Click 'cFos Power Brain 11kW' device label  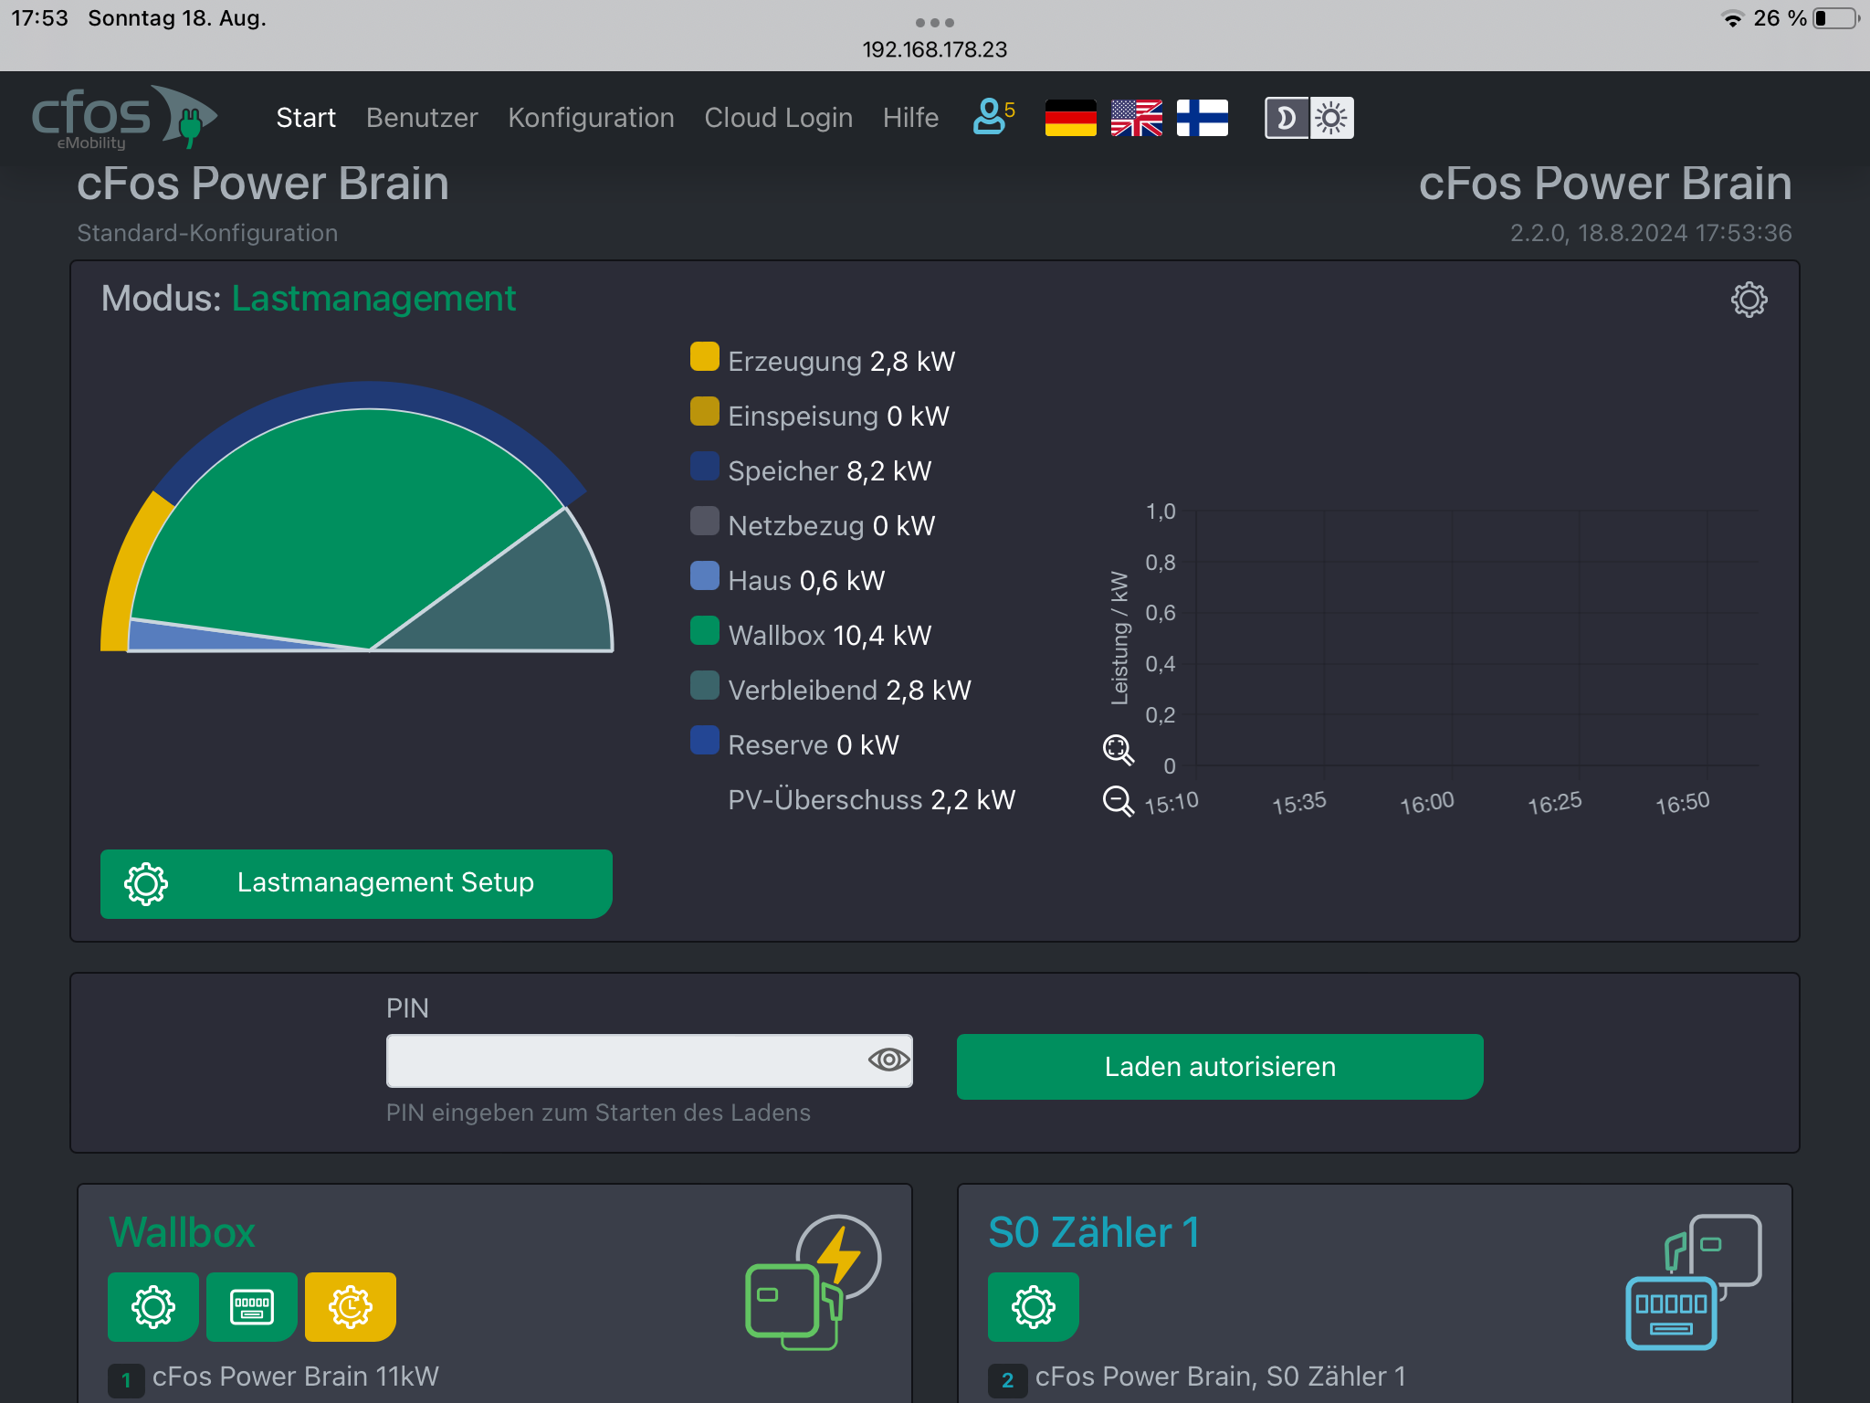296,1377
